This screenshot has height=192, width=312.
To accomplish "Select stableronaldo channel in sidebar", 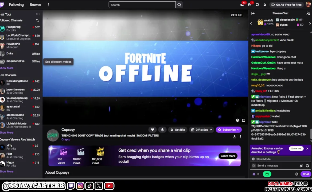I will (x=21, y=117).
